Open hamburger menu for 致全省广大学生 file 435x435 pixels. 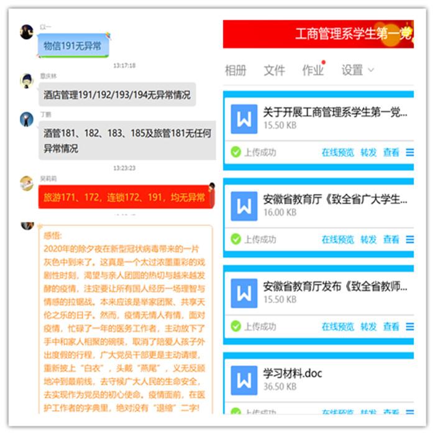(410, 239)
